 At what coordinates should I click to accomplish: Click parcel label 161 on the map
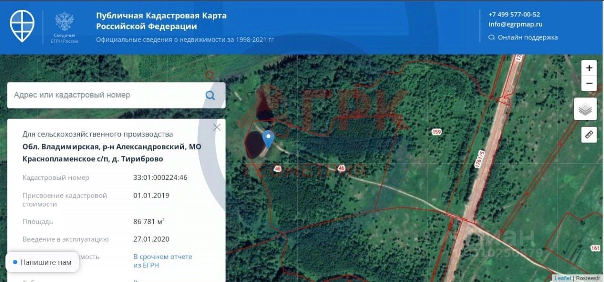596,248
